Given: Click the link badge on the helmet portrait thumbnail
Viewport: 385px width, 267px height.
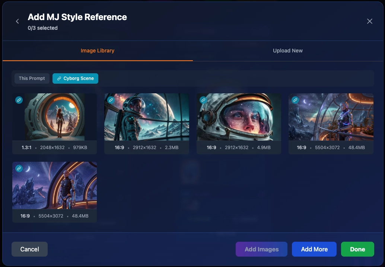Looking at the screenshot, I should tap(203, 100).
